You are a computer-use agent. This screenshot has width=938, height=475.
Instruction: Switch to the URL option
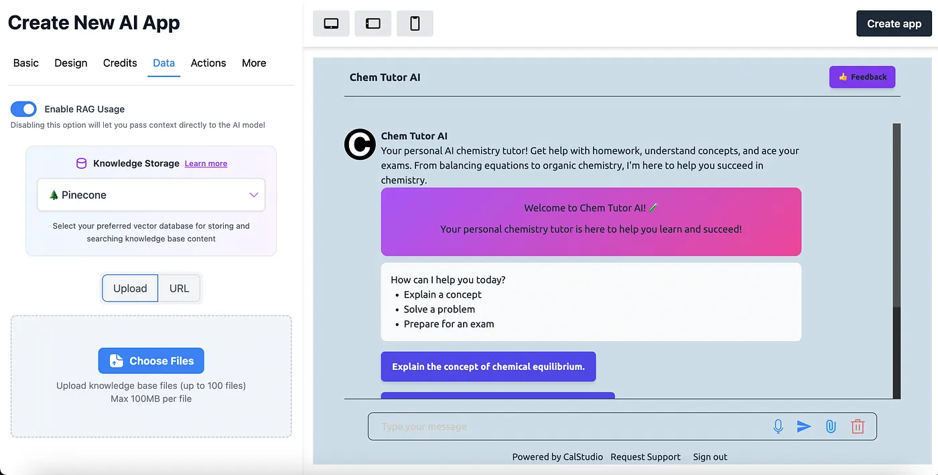click(179, 288)
